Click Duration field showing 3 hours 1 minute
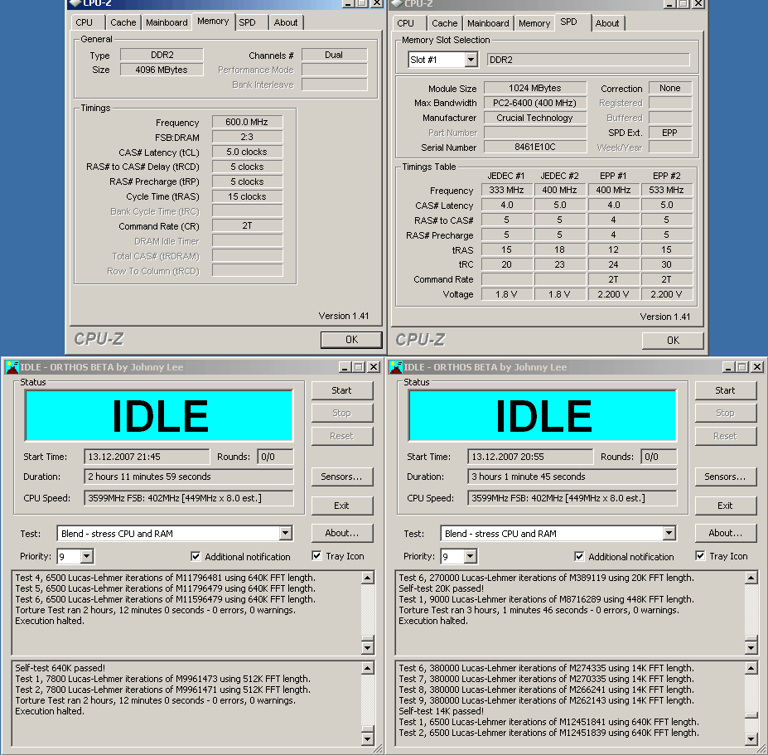The height and width of the screenshot is (755, 768). [572, 477]
